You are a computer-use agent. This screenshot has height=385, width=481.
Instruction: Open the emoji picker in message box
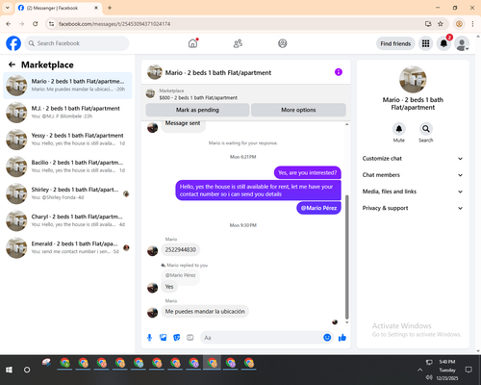coord(327,338)
